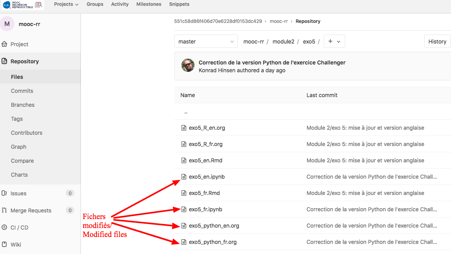Select Commits in the Repository sidebar
451x254 pixels.
[x=22, y=91]
